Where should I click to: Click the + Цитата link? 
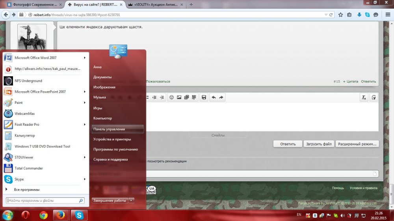click(x=351, y=81)
